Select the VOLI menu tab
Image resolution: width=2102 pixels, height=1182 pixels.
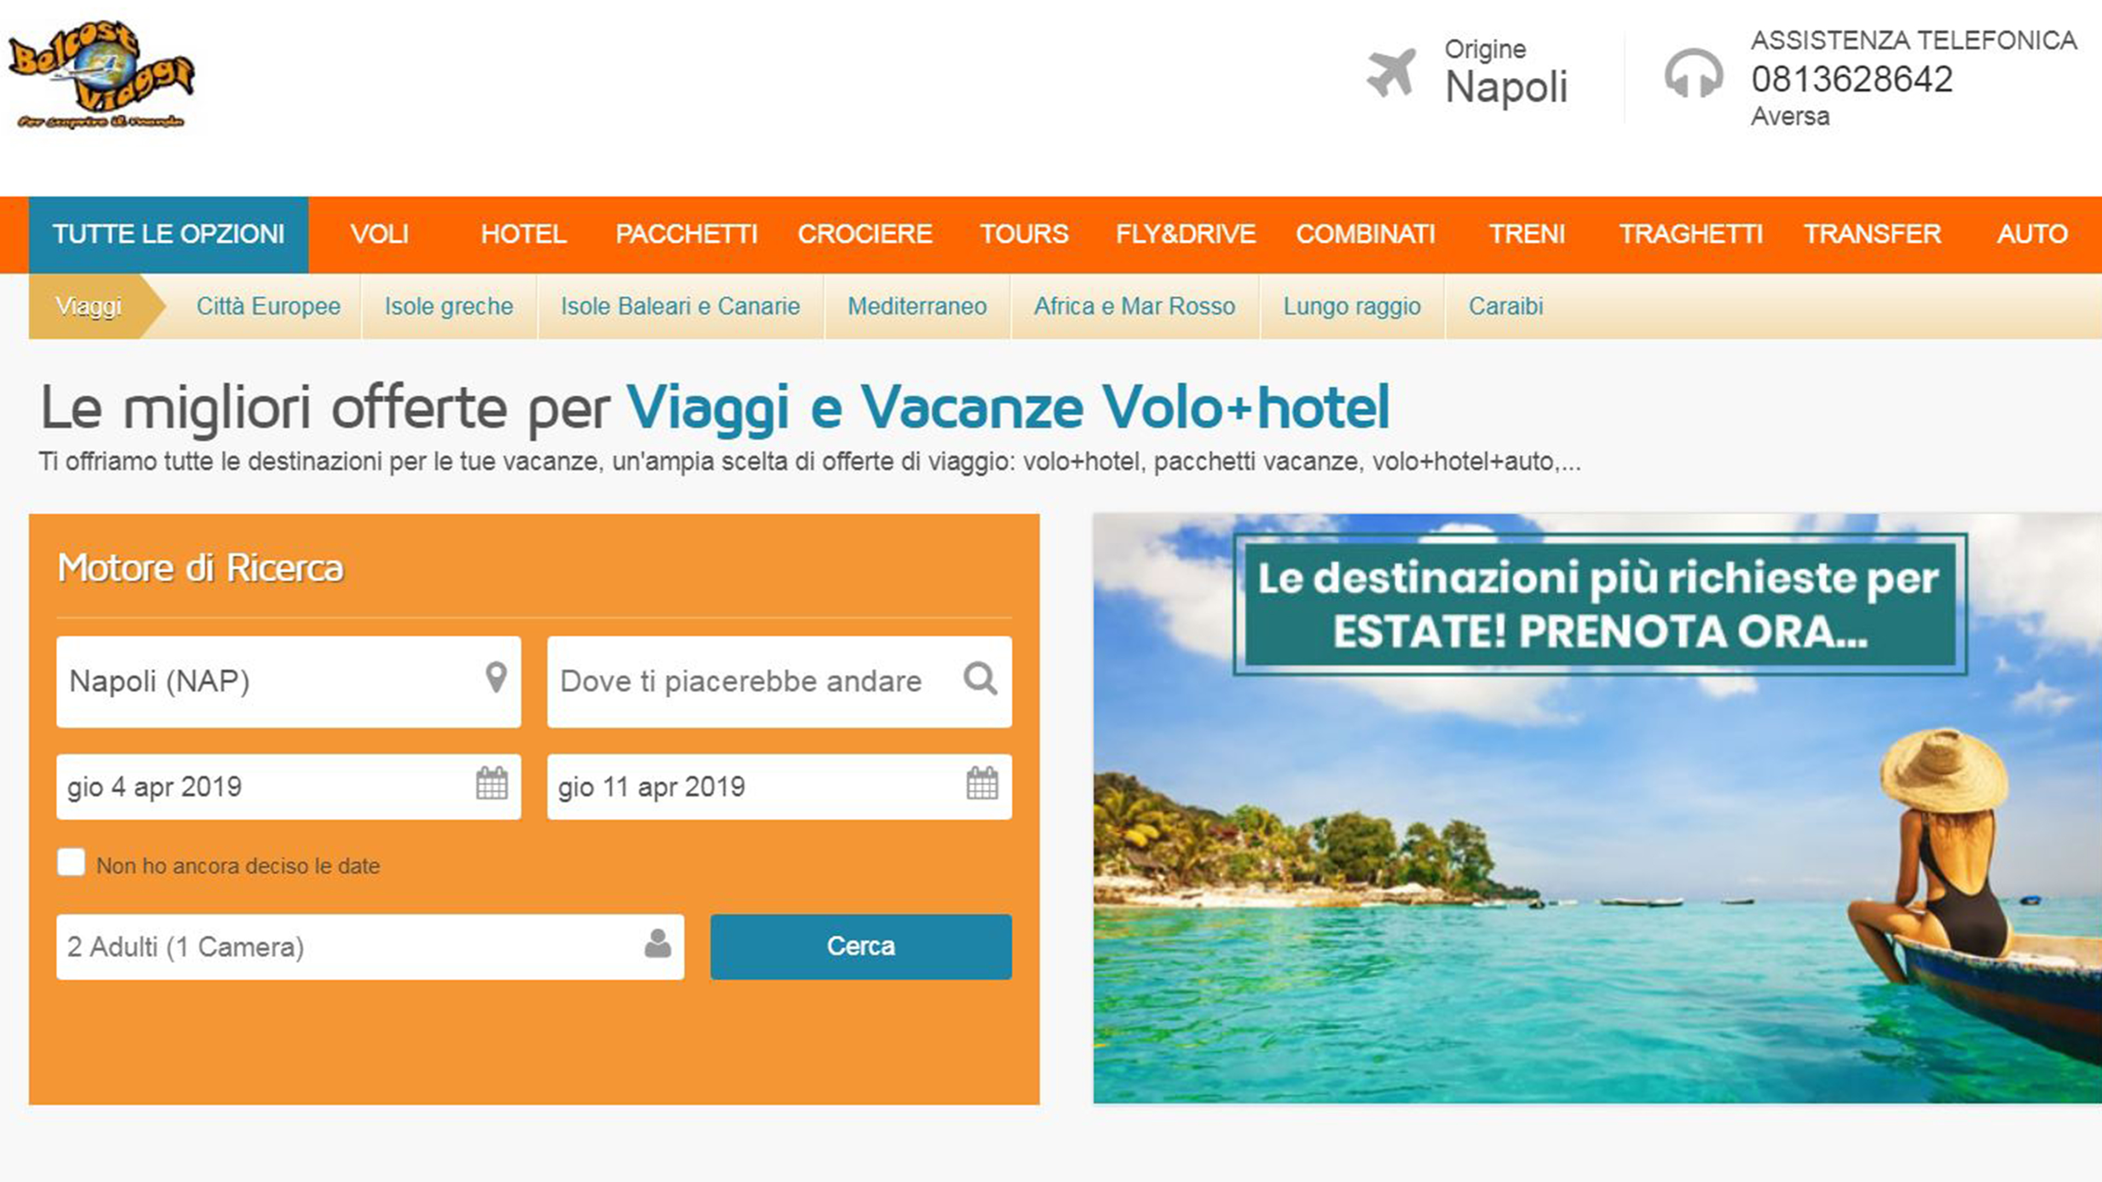coord(379,234)
